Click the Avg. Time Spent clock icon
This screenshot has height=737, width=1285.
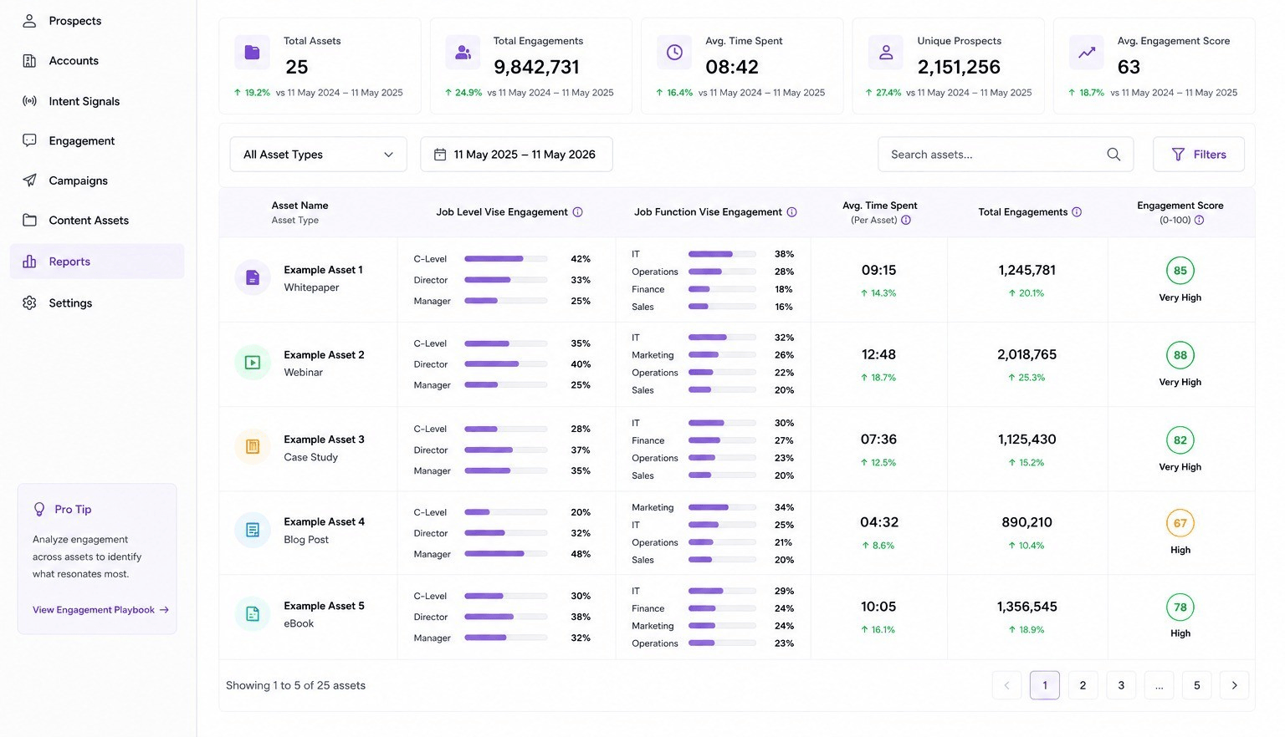pyautogui.click(x=674, y=53)
